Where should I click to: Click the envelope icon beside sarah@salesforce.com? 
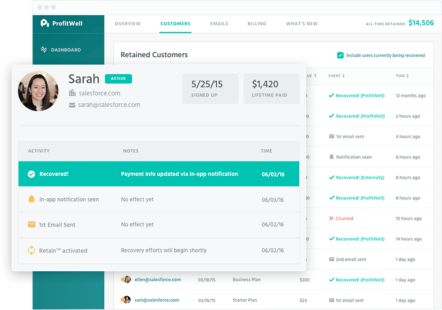coord(72,105)
